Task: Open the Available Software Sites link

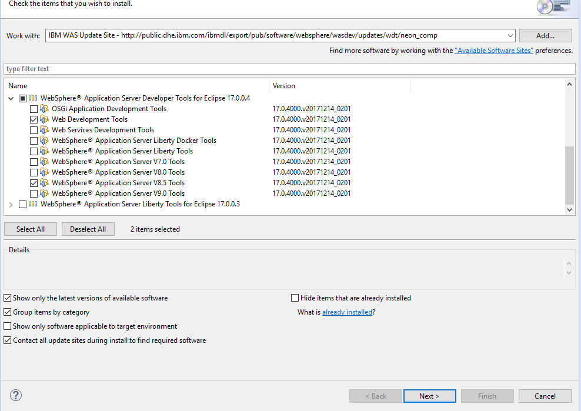Action: [x=494, y=51]
